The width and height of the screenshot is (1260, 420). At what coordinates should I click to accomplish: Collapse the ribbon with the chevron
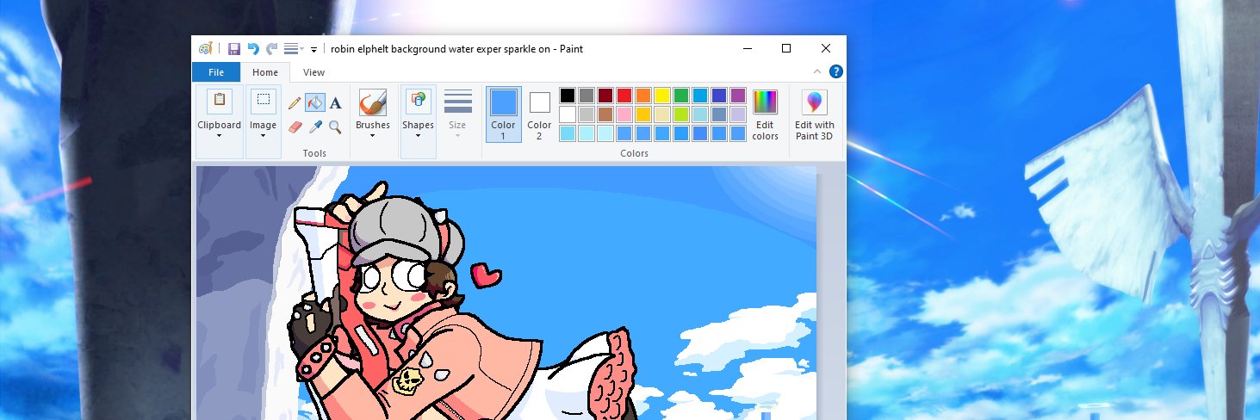[817, 72]
